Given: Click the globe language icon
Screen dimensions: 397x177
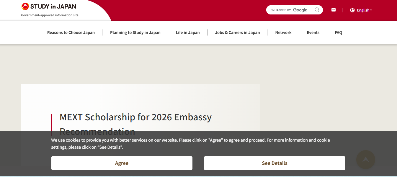Looking at the screenshot, I should [352, 10].
